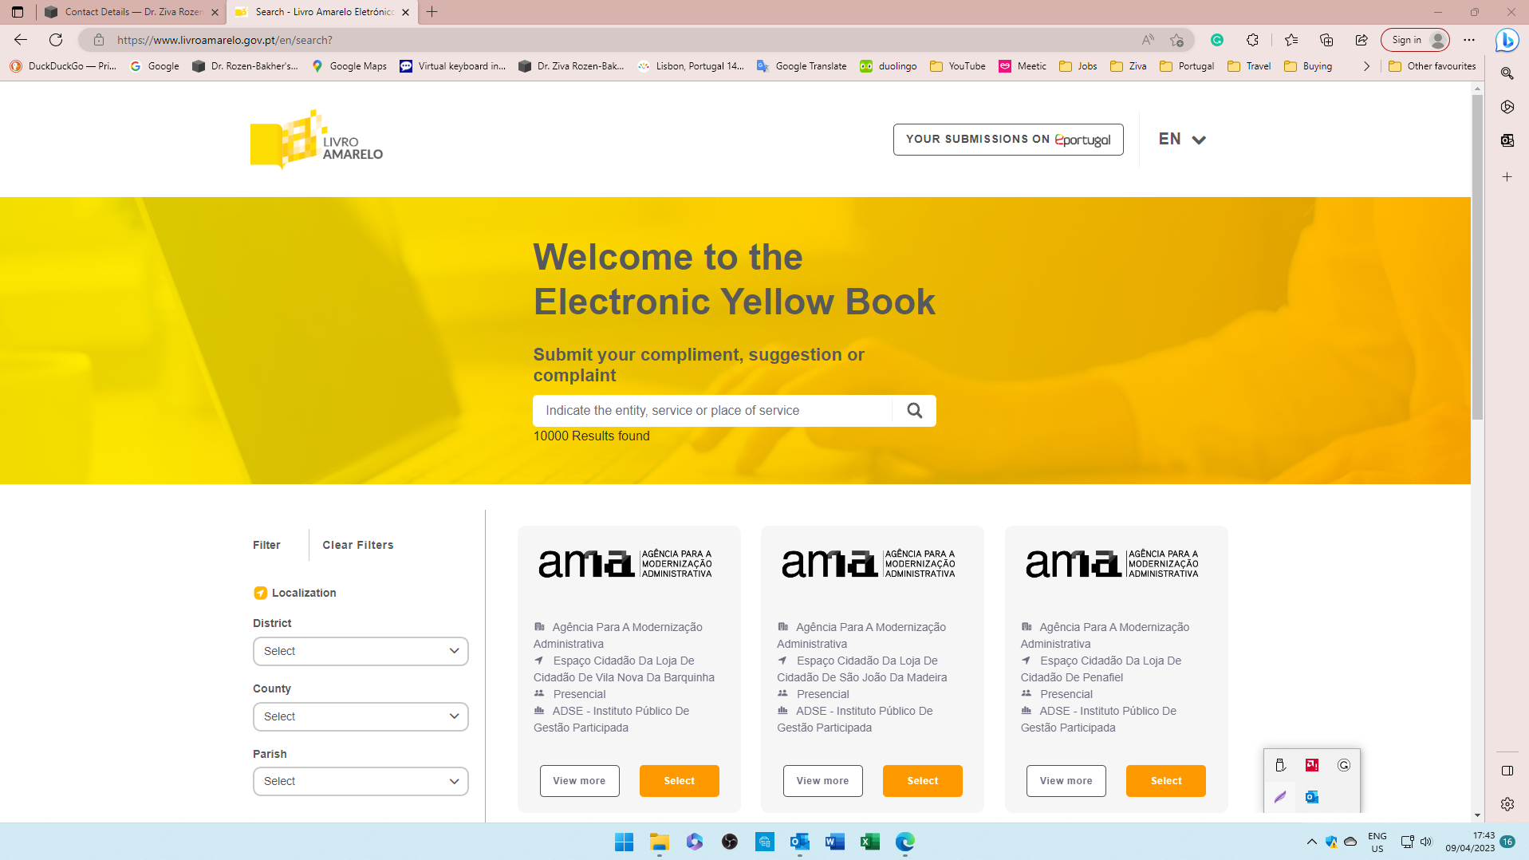Close the Search - Livro Amarelo tab
The image size is (1529, 860).
[x=405, y=12]
